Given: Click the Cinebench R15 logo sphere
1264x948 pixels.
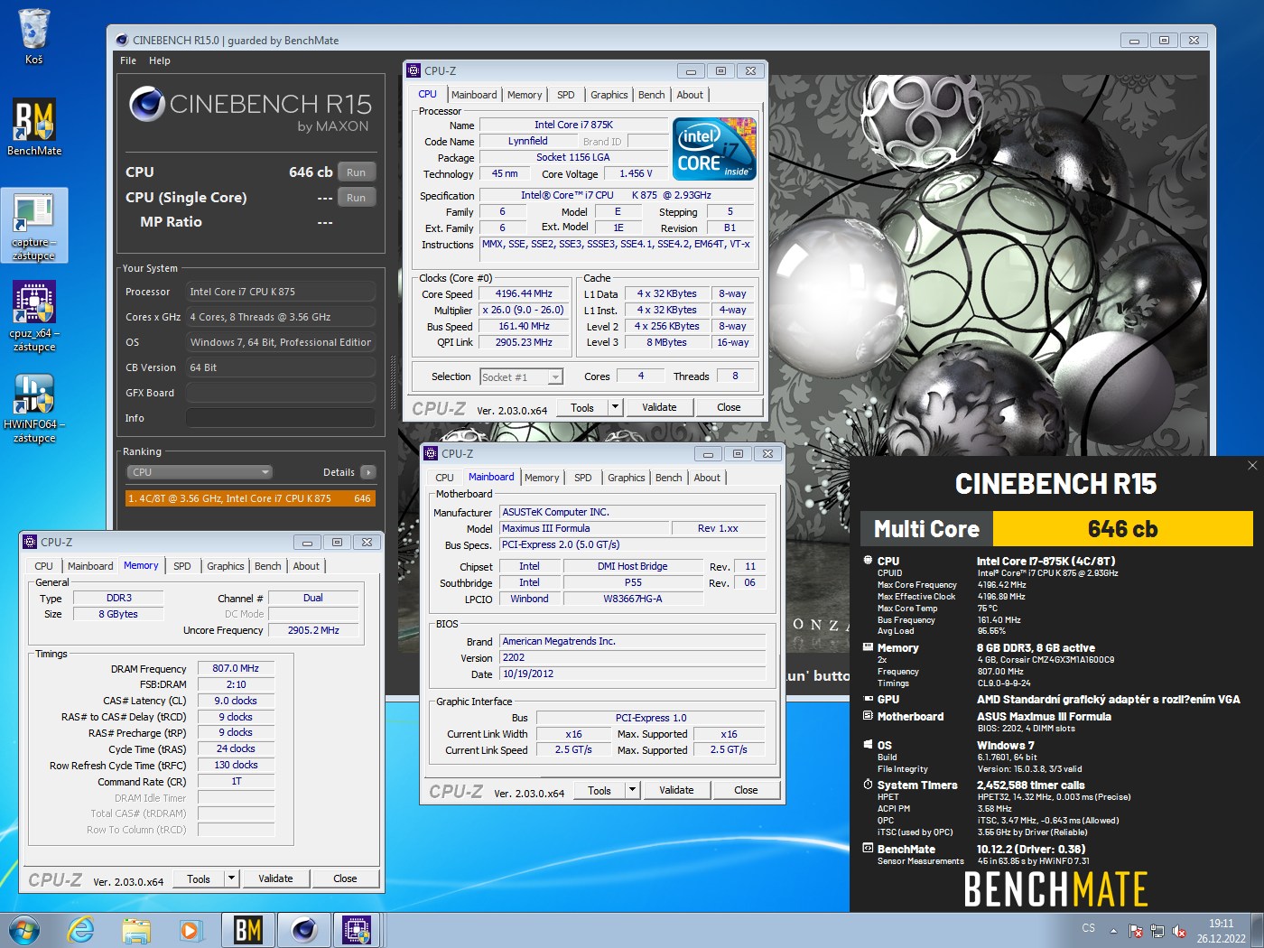Looking at the screenshot, I should (146, 104).
